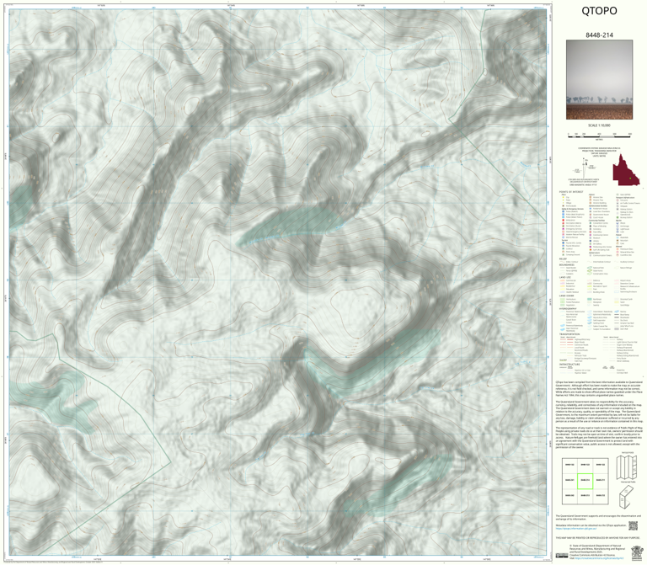Click the north arrow declination diagram
Screen dimensions: 647x565
(x=584, y=167)
